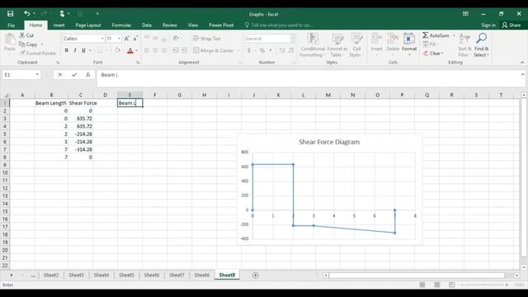Switch to Page Layout view icon
528x297 pixels.
coord(437,285)
